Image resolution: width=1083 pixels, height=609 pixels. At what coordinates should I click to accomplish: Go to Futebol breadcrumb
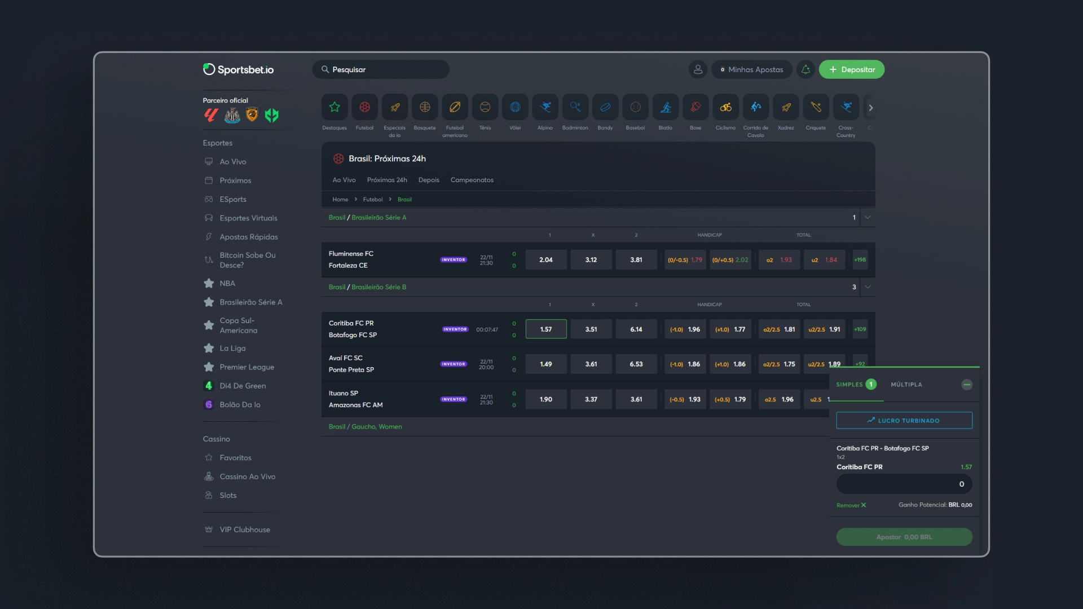coord(373,200)
